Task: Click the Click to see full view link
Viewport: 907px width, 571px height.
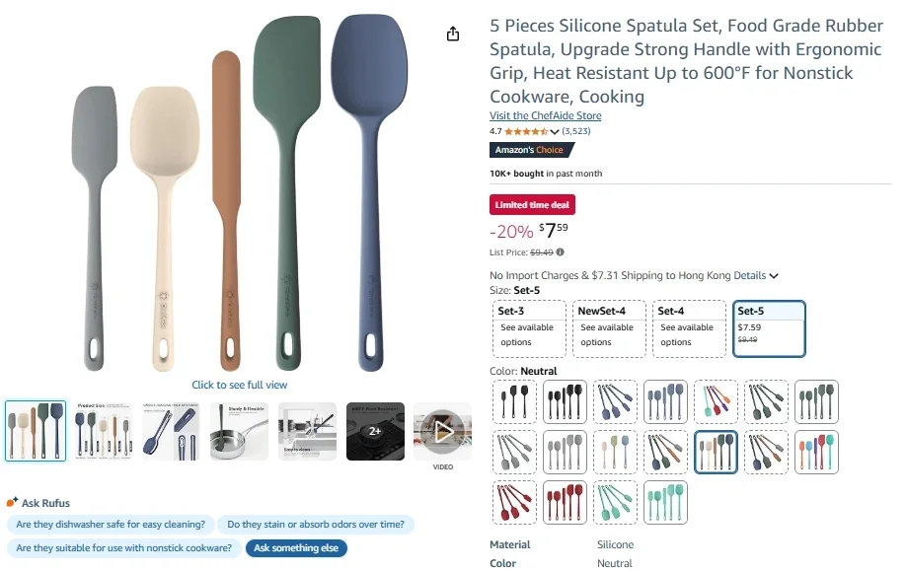Action: point(239,384)
